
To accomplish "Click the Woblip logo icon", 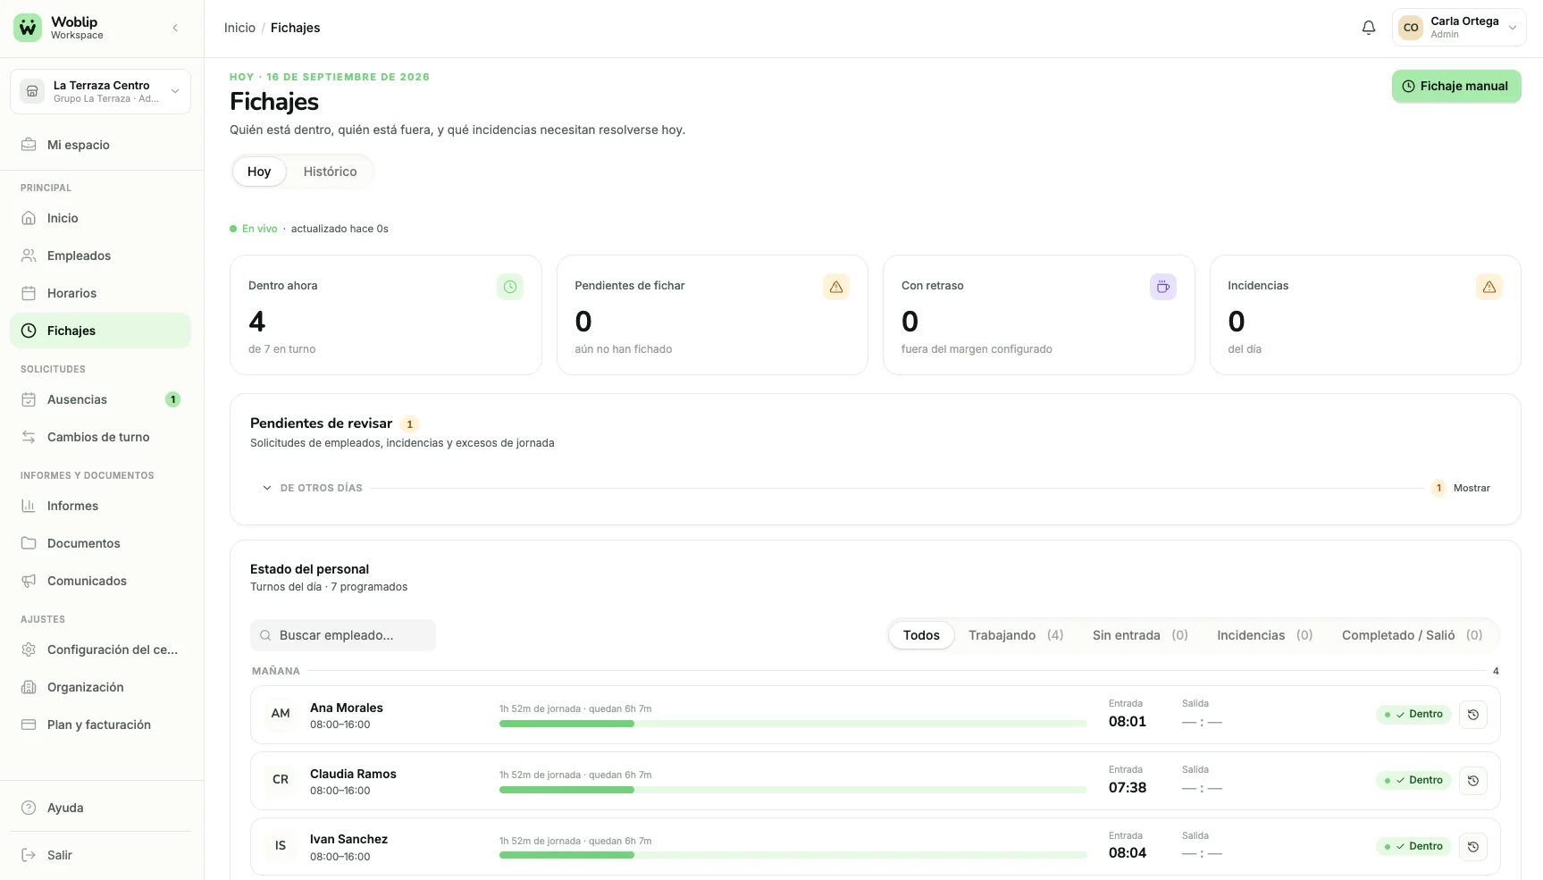I will 28,28.
